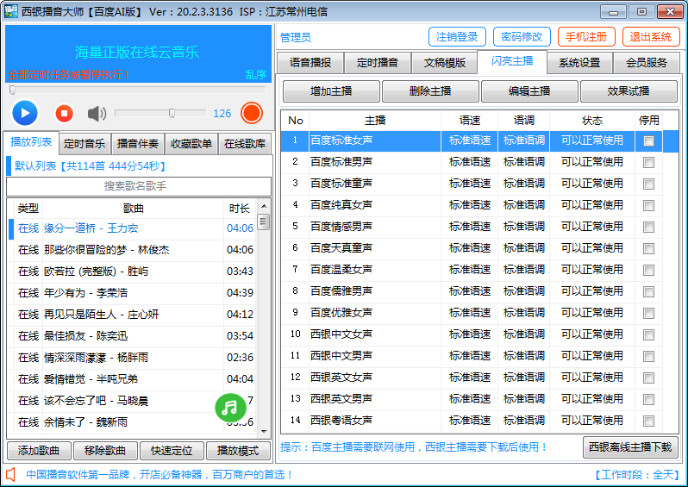Screen dimensions: 688x487
Task: Click the 西银离线主播下载 button
Action: click(630, 447)
